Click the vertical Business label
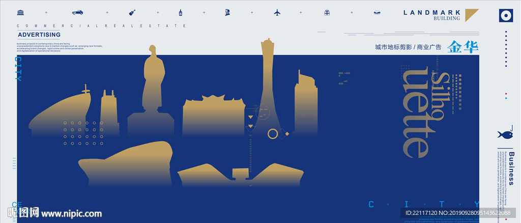The height and width of the screenshot is (223, 521). pos(511,169)
